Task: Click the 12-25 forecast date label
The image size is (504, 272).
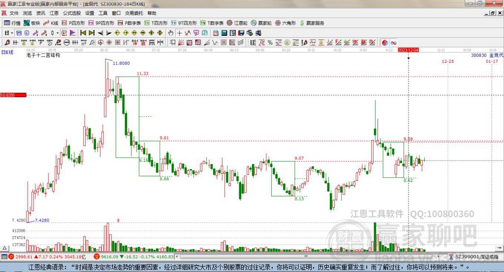Action: click(x=448, y=61)
